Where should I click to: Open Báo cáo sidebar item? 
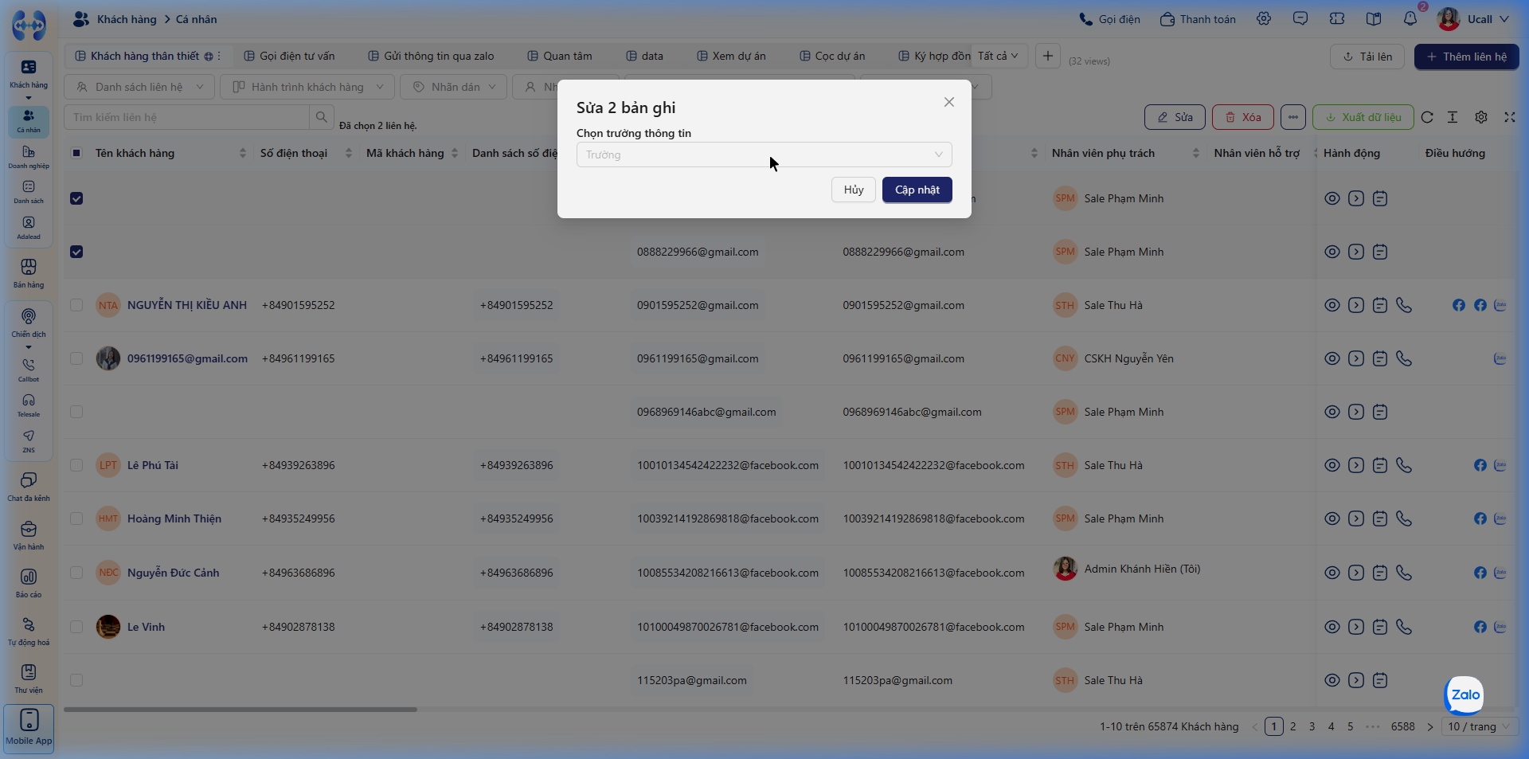[29, 583]
